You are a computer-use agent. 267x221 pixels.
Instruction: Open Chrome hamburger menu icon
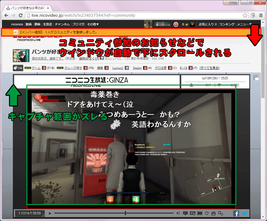261,15
